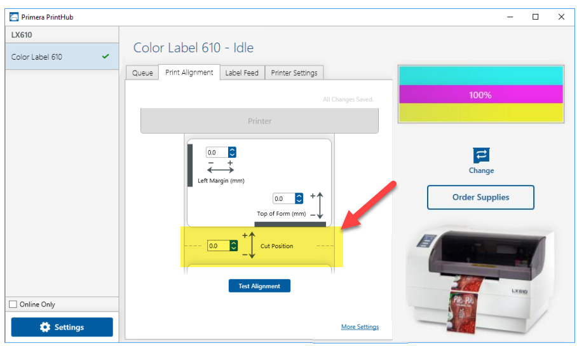Screen dimensions: 577x346
Task: Click the Color Label 610 - Idle heading
Action: click(193, 48)
